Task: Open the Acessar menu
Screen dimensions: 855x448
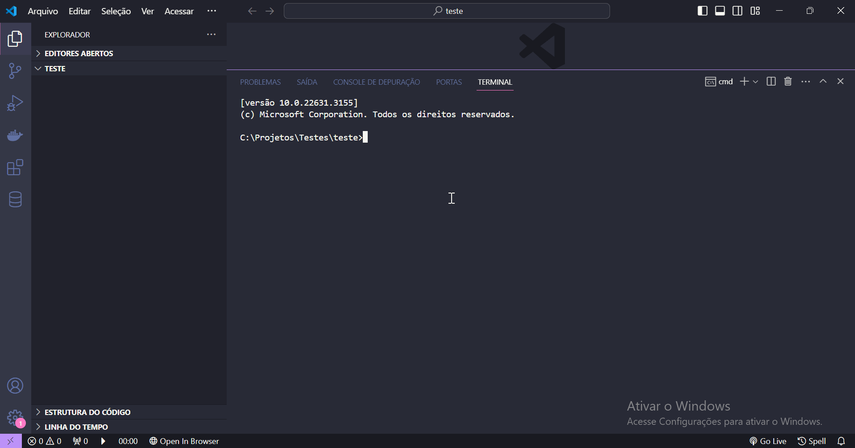Action: coord(179,11)
